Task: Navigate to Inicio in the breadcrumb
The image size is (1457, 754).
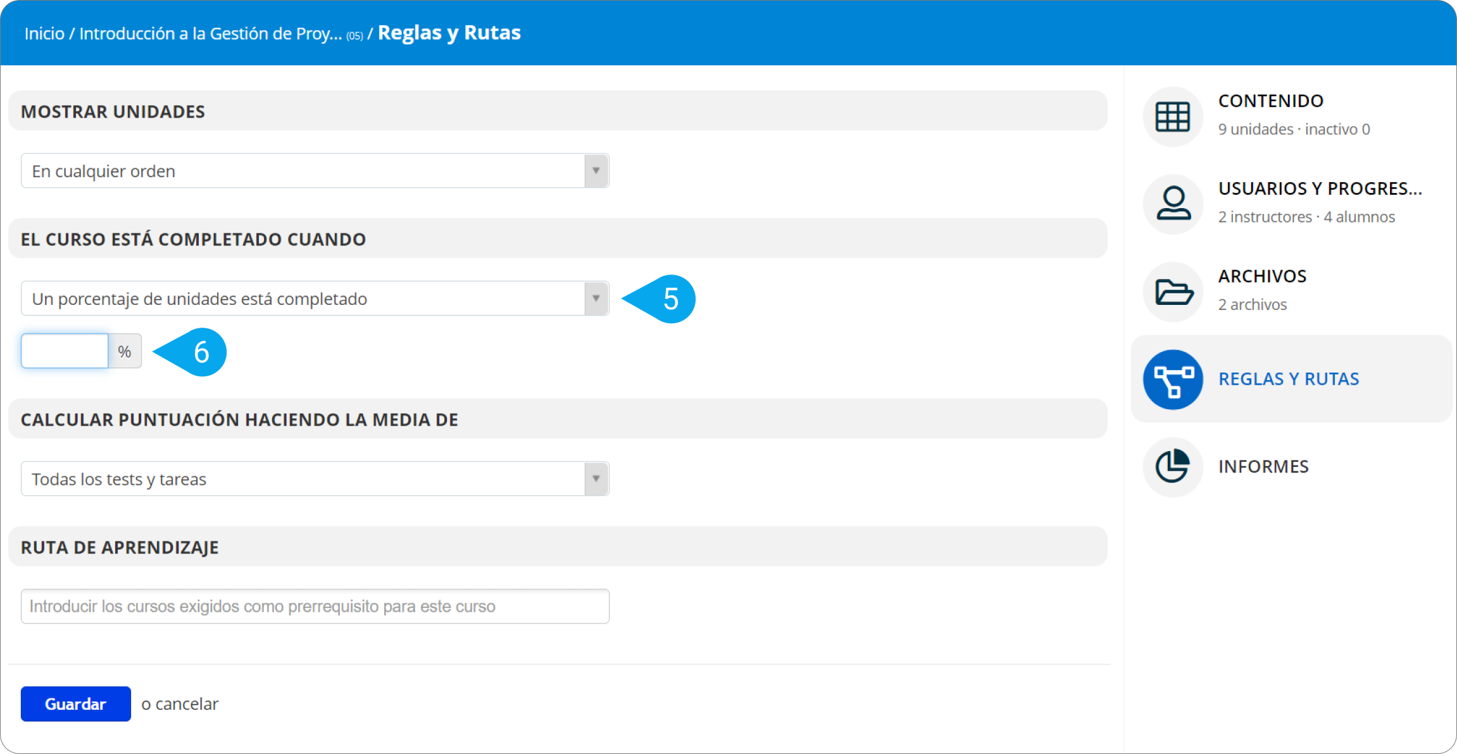Action: coord(44,34)
